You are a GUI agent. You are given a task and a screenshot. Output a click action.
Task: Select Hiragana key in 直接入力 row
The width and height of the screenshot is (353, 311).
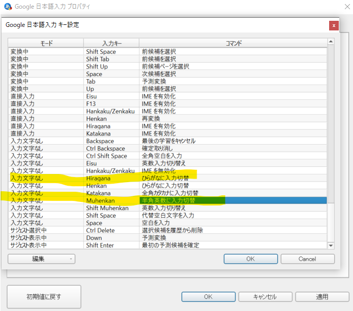coord(111,126)
